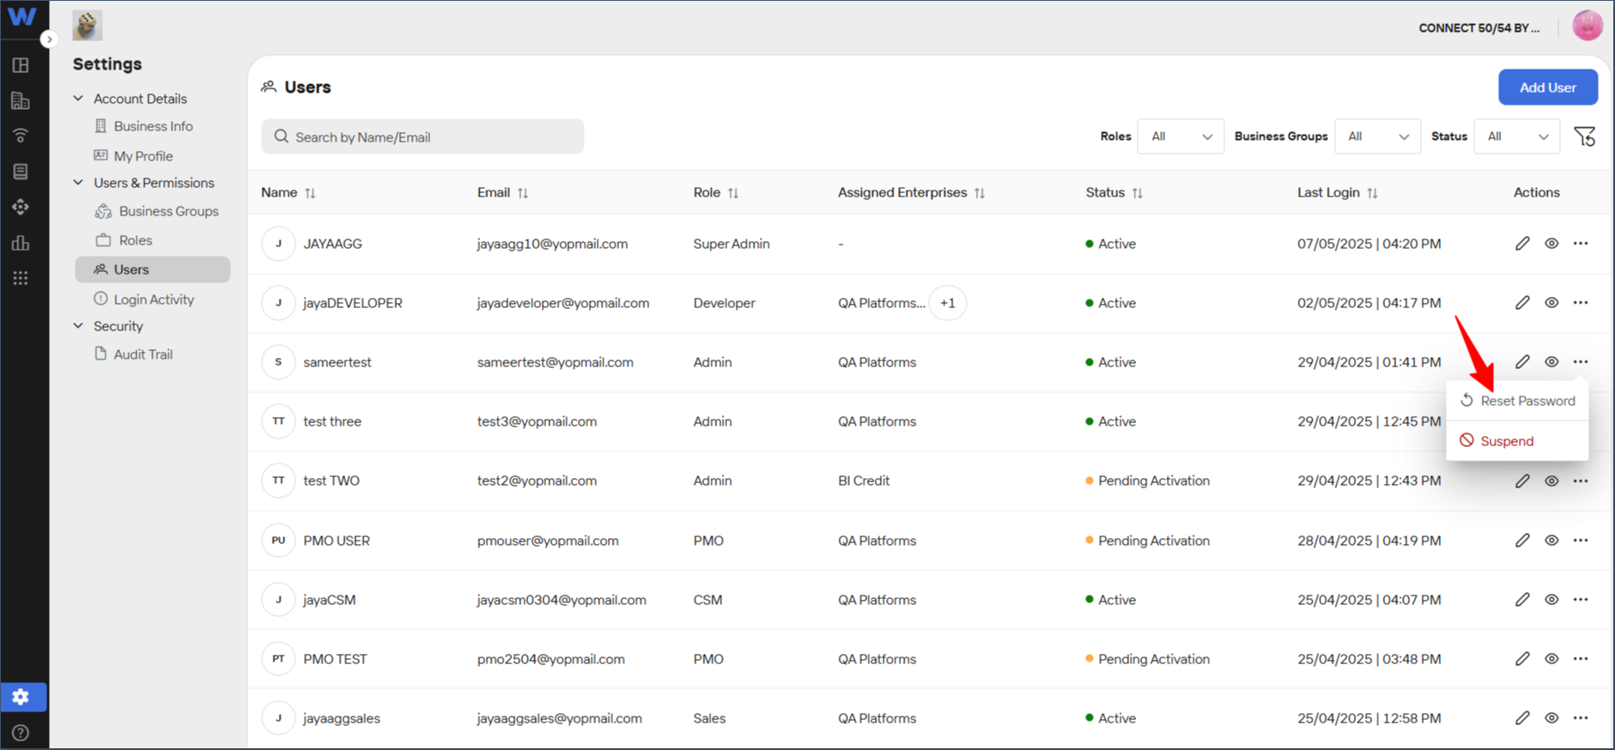This screenshot has width=1615, height=750.
Task: View sameertest details with eye icon
Action: pyautogui.click(x=1551, y=362)
